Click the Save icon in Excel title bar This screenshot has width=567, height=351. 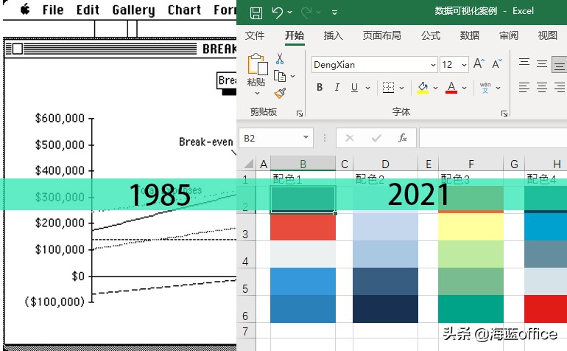[x=256, y=13]
